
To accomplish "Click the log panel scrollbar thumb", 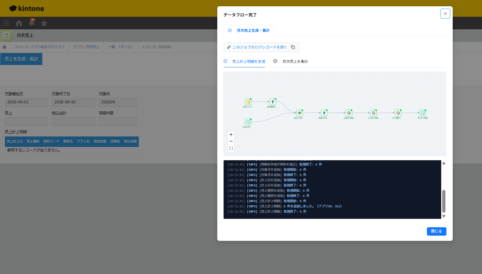I will [x=444, y=201].
